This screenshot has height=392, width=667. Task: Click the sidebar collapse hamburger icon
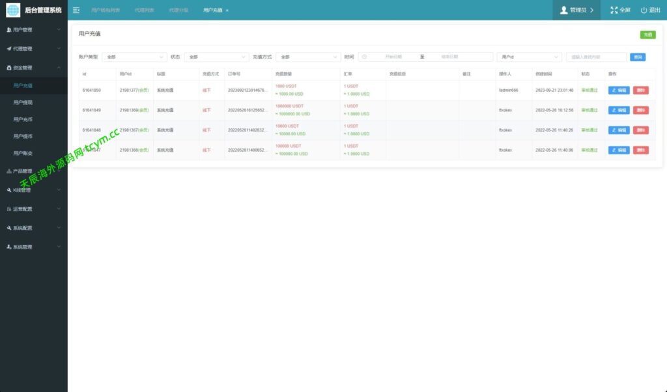[76, 10]
